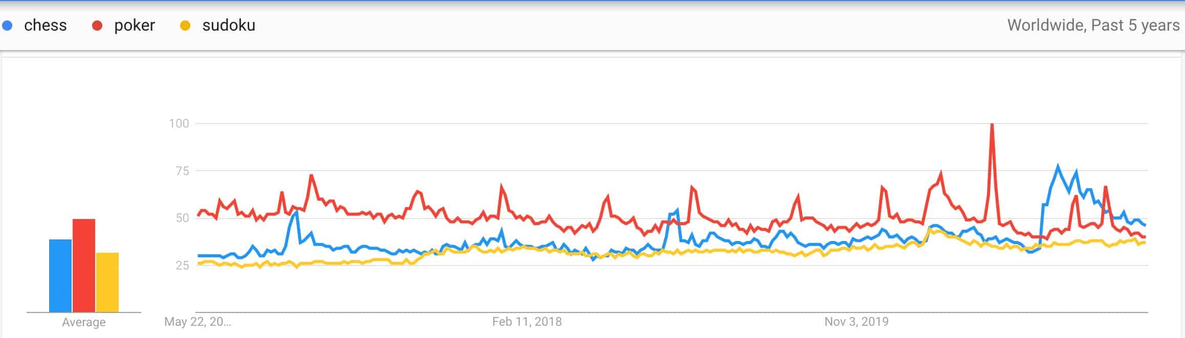Click the poker line's highest peak at 100

click(x=992, y=125)
